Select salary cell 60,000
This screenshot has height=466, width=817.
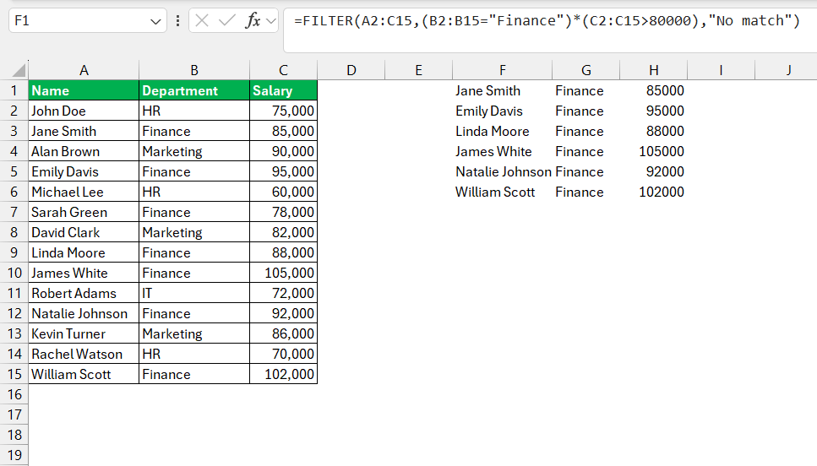[x=283, y=192]
